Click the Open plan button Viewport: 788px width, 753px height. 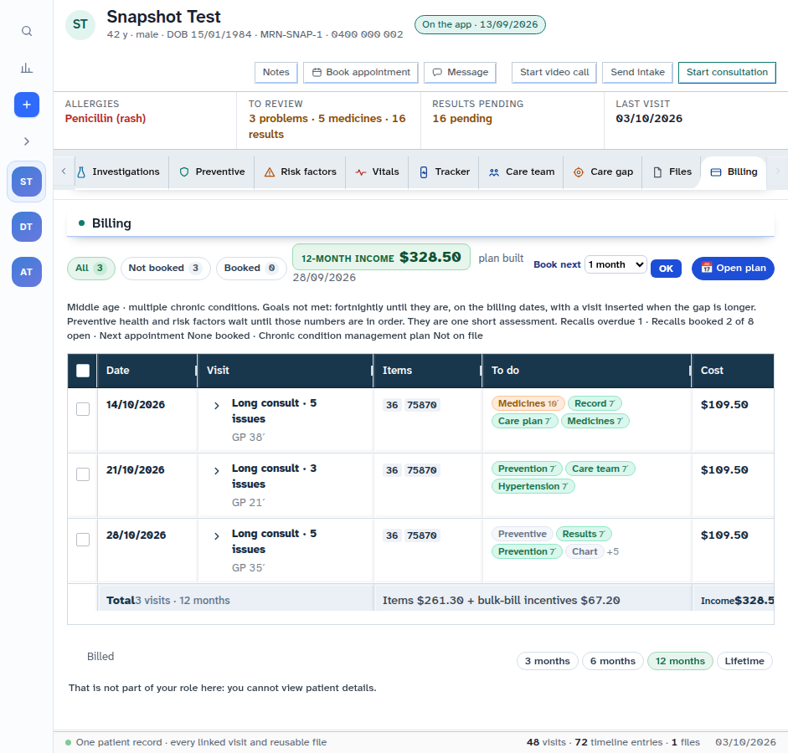[x=733, y=268]
